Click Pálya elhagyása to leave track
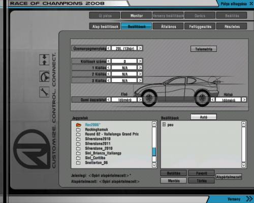The image size is (254, 203). click(234, 4)
